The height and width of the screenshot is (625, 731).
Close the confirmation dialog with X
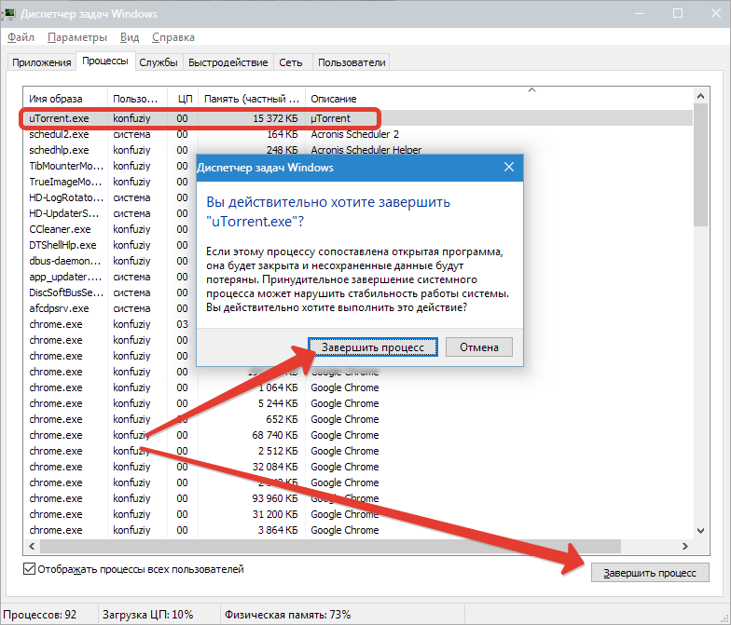509,167
